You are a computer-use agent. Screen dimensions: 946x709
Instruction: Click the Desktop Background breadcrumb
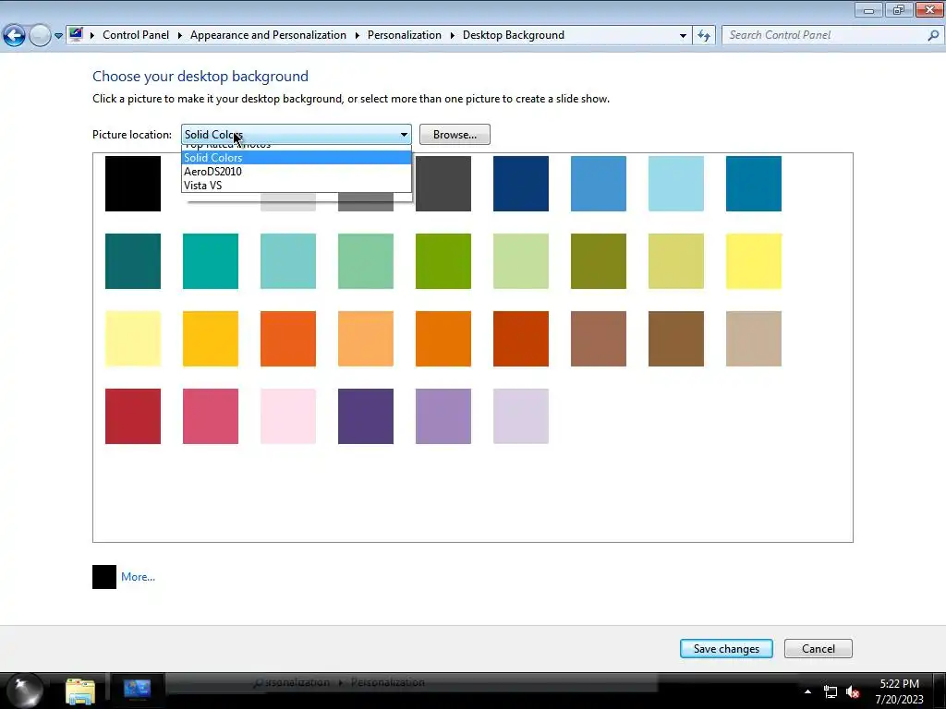click(x=514, y=35)
